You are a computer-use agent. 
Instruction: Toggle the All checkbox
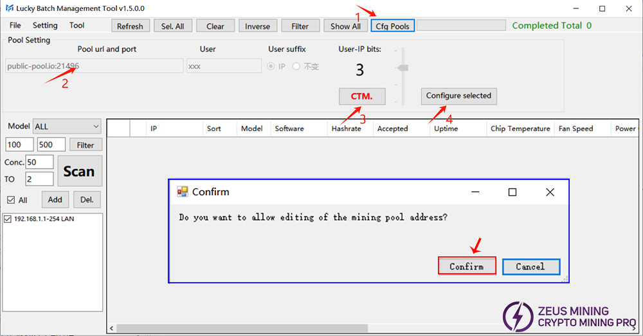pyautogui.click(x=10, y=200)
